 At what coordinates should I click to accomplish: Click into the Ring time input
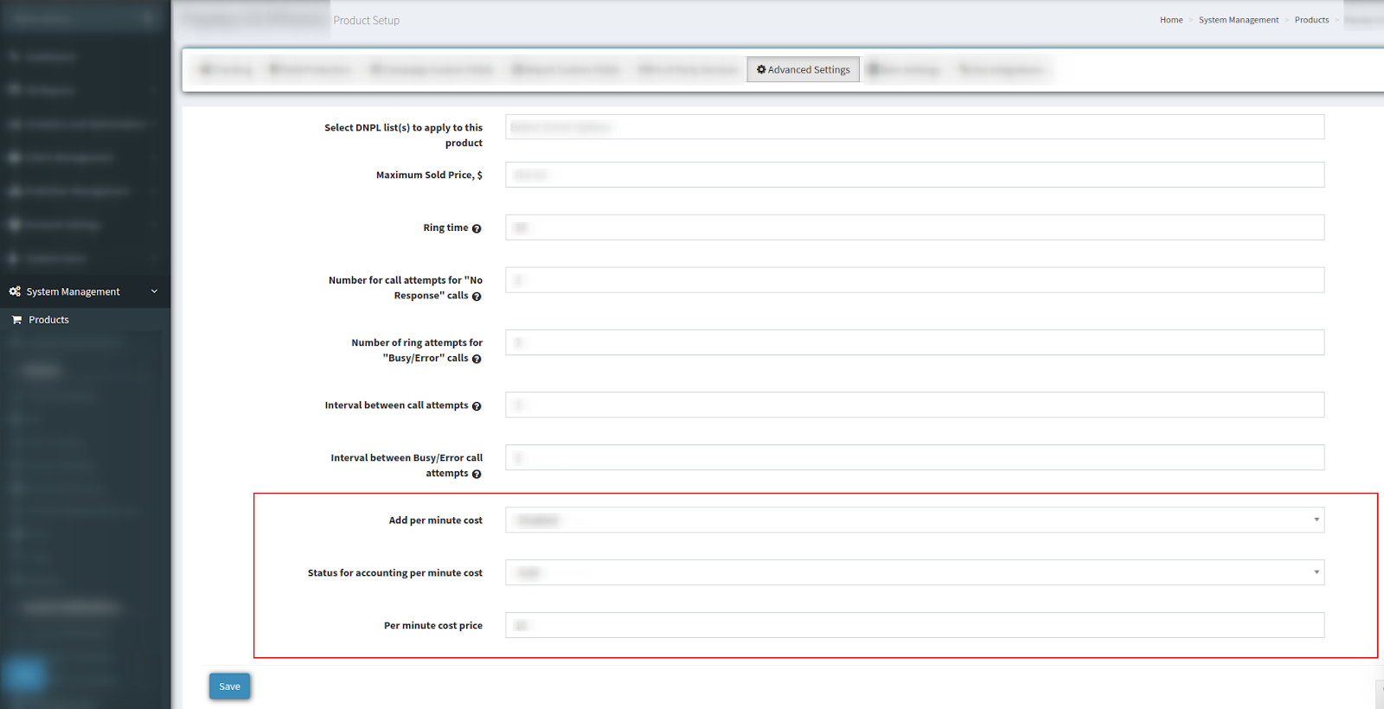point(914,227)
